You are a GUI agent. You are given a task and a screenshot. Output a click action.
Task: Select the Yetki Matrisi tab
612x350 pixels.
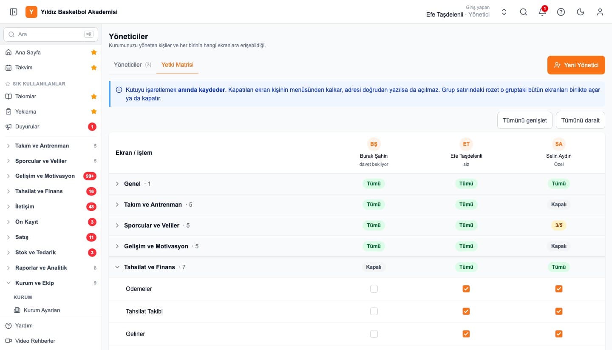pos(177,65)
